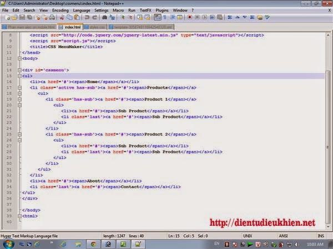Viewport: 333px width, 249px height.
Task: Collapse the html fold marker on line 39
Action: [19, 216]
